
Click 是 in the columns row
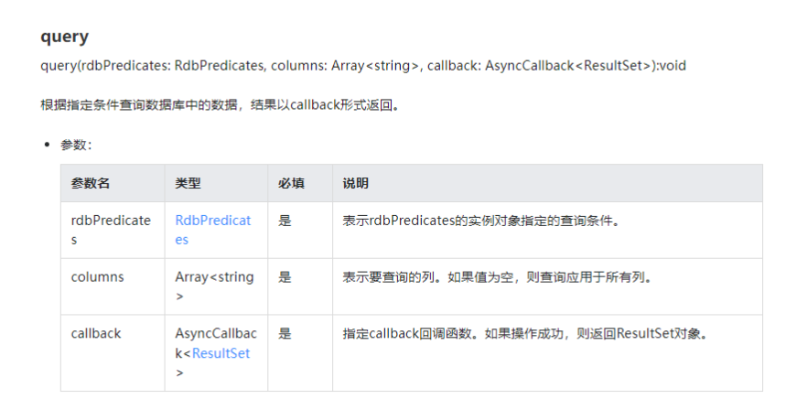pos(285,277)
